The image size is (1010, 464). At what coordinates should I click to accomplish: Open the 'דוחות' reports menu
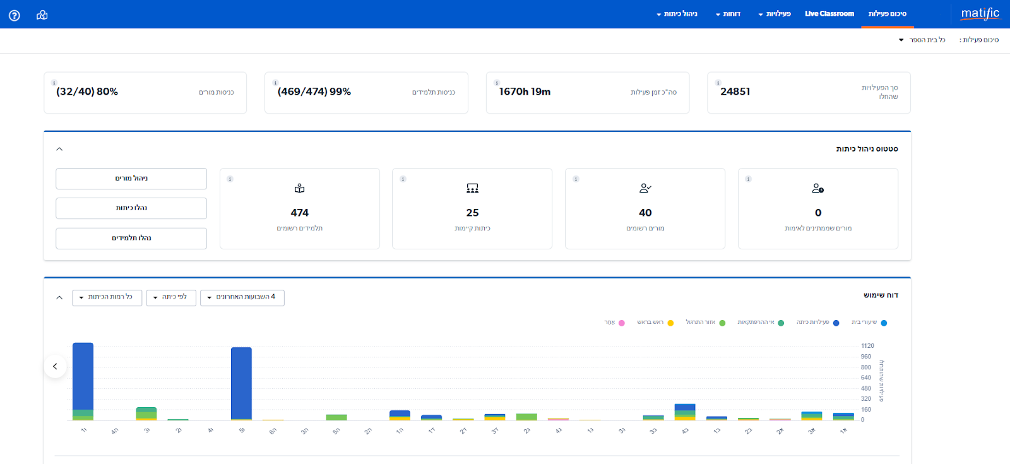click(728, 14)
